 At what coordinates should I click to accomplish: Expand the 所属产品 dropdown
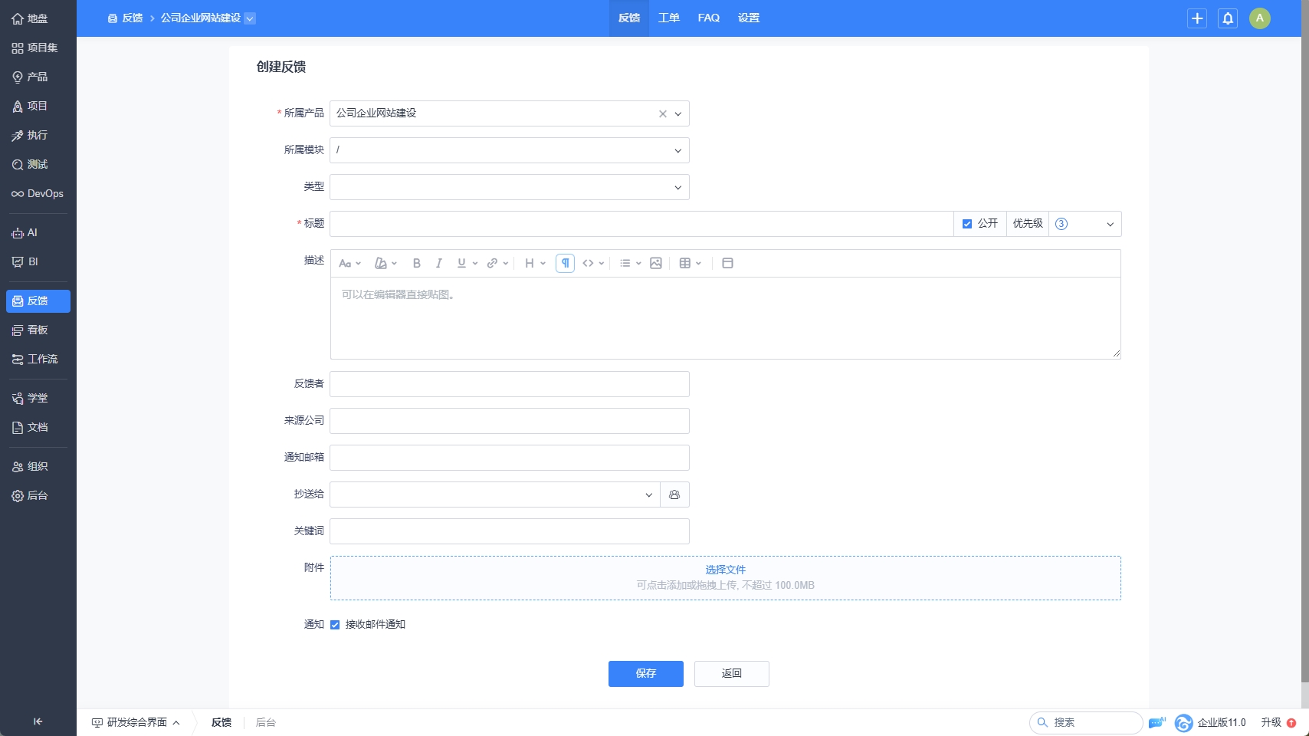[678, 113]
